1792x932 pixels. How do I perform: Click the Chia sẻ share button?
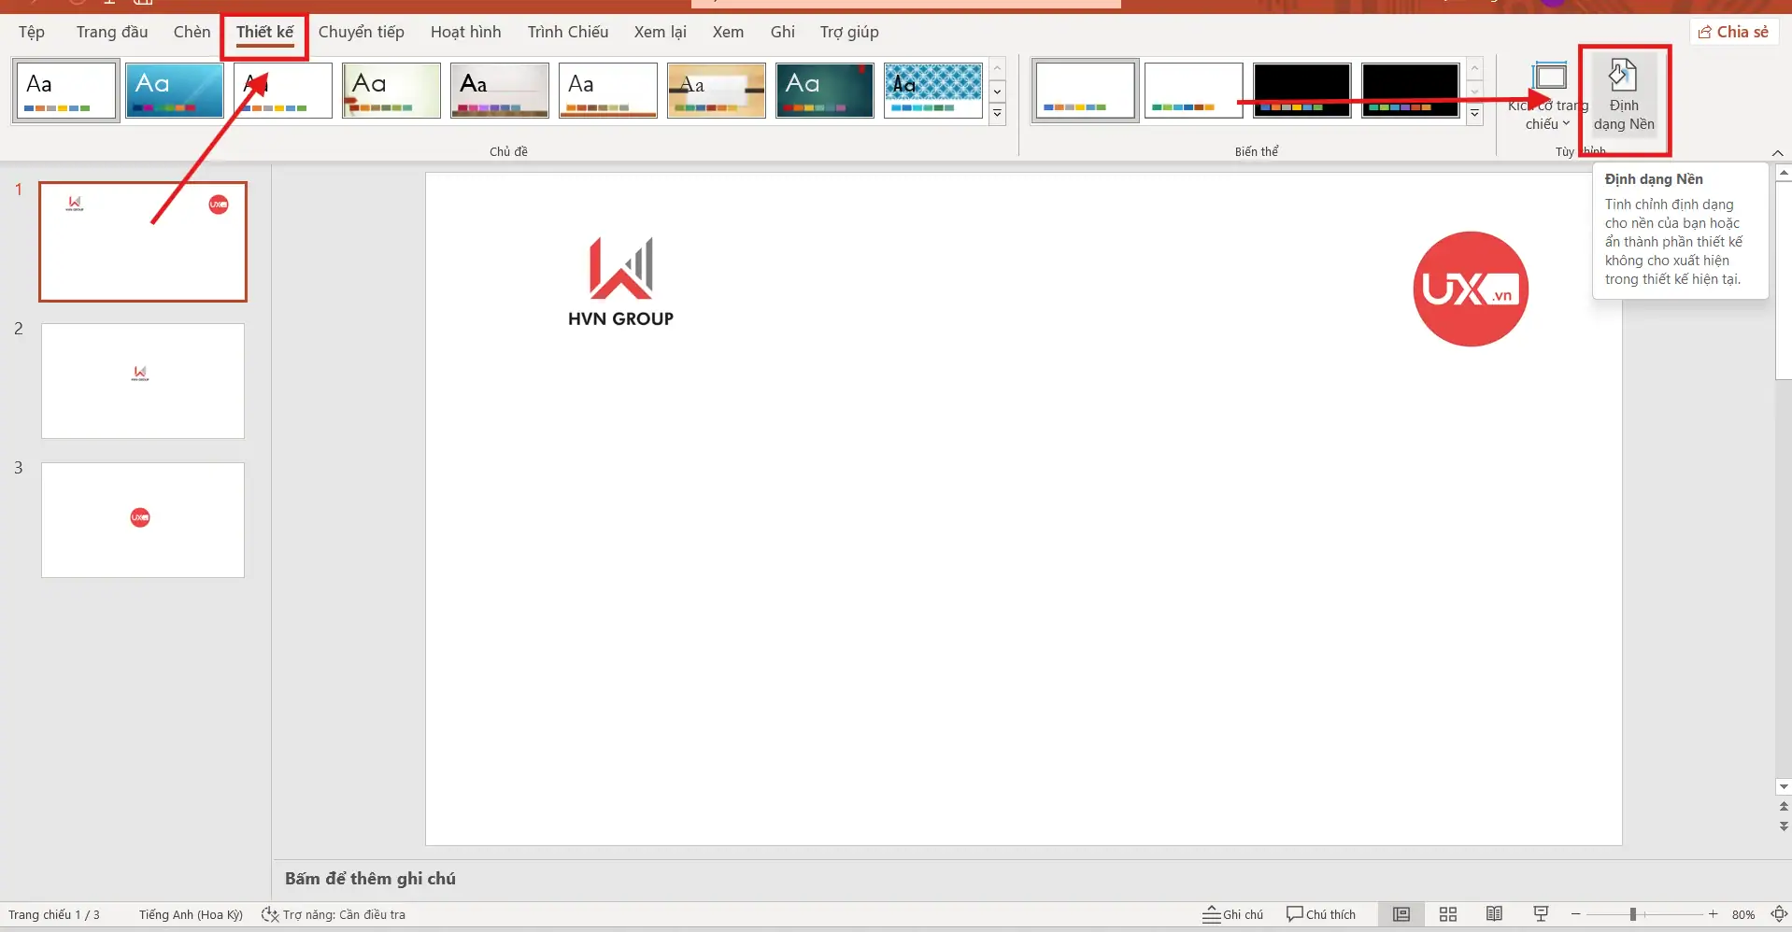point(1733,32)
